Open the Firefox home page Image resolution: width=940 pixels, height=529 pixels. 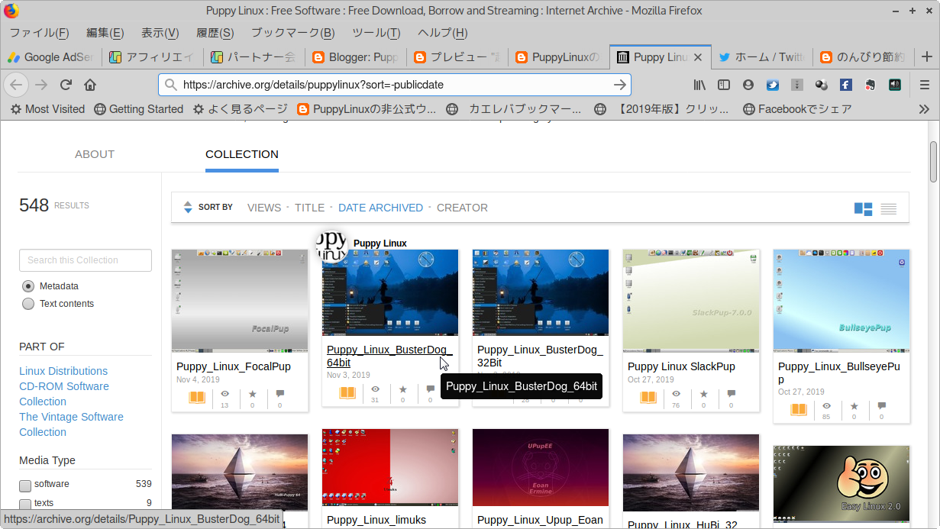[90, 85]
